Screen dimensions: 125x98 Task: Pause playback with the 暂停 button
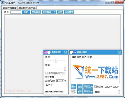pos(80,91)
